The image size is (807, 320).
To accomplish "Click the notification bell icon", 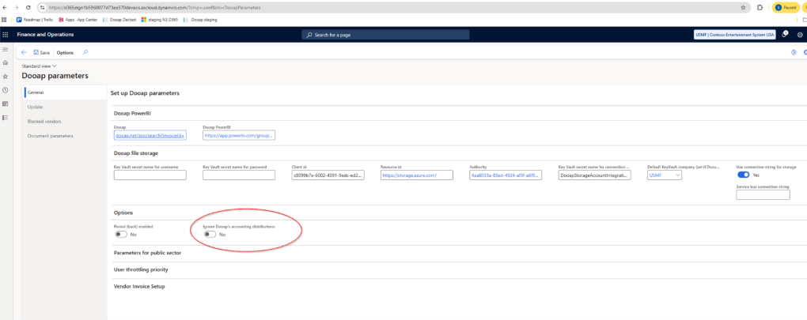I will 784,34.
